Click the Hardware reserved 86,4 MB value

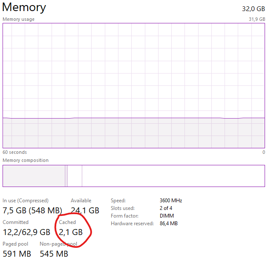[x=169, y=224]
